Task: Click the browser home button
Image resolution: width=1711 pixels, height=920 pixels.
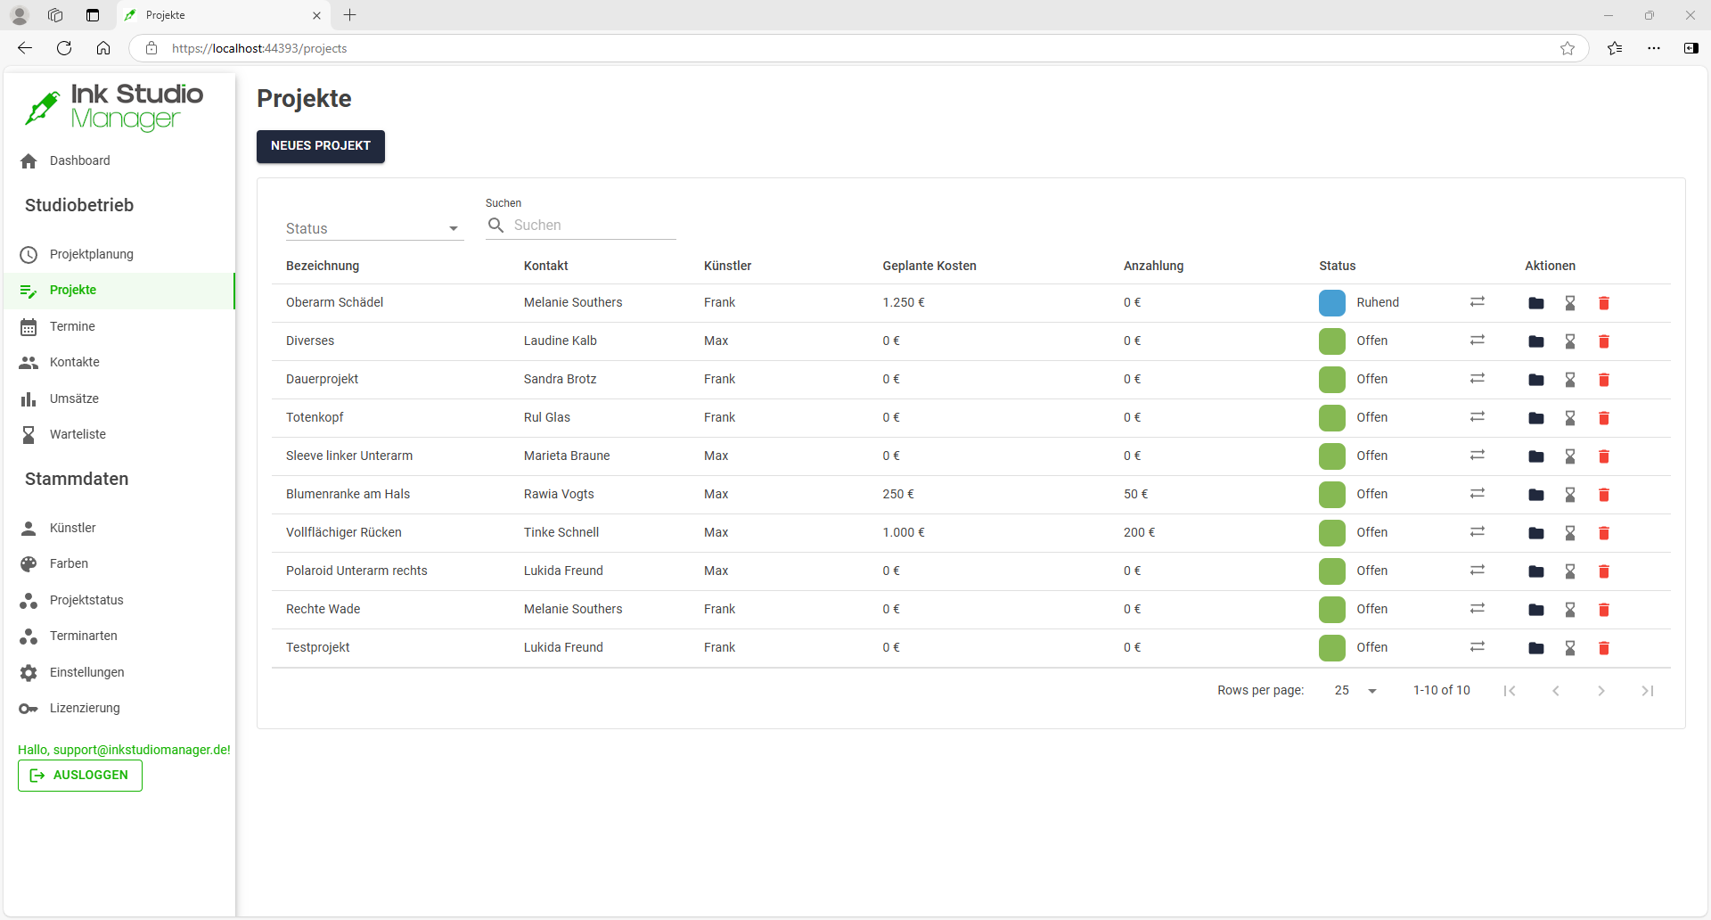Action: [103, 48]
